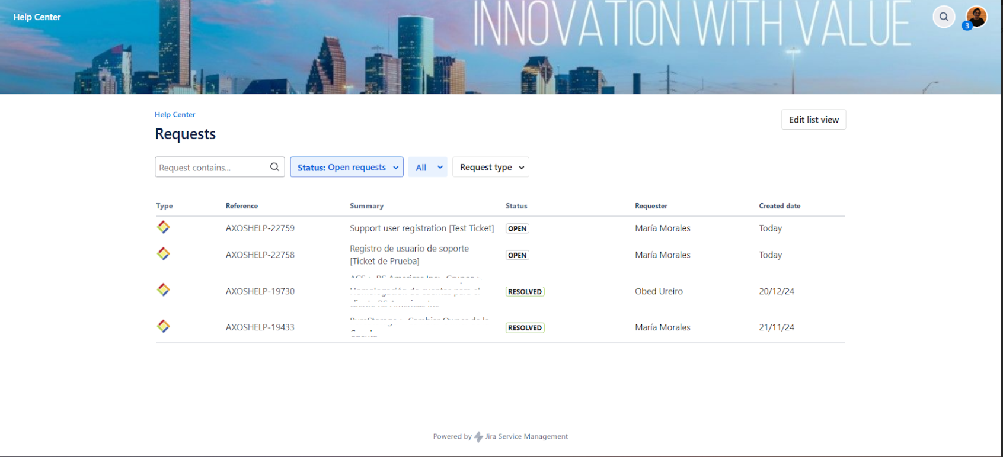
Task: Click request type icon for AXOSHELP-19730
Action: pos(164,290)
